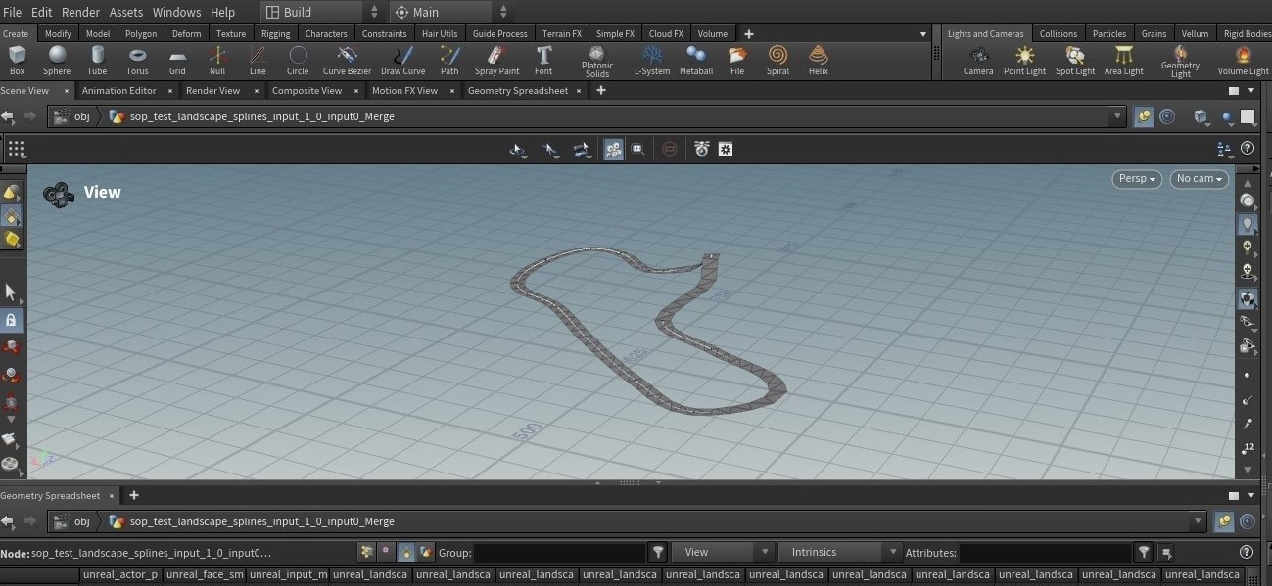
Task: Click the Metaball tool icon
Action: (695, 60)
